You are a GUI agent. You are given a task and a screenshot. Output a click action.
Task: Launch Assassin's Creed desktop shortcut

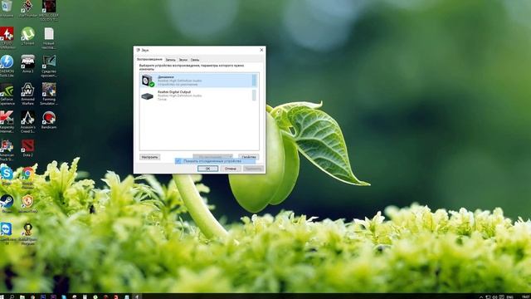click(x=27, y=121)
